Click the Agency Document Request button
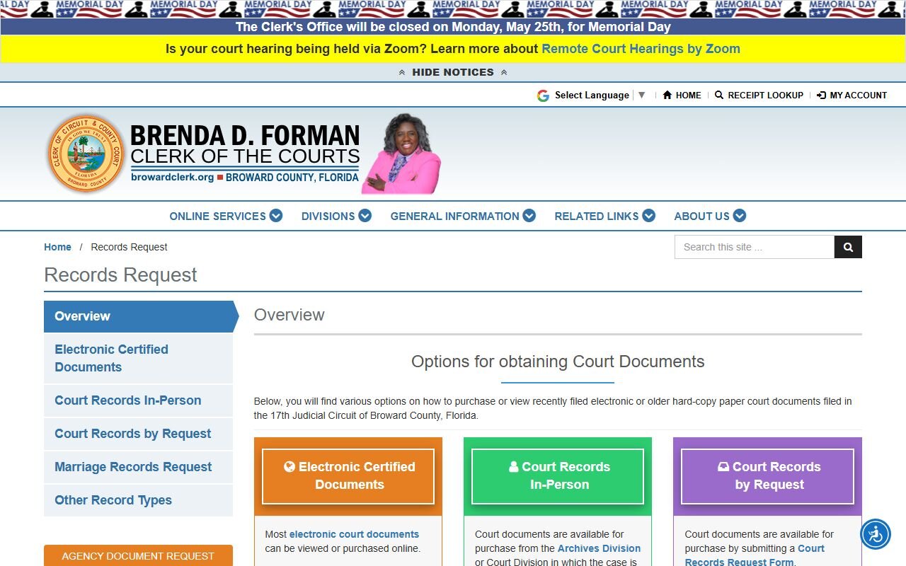The image size is (906, 566). tap(139, 555)
